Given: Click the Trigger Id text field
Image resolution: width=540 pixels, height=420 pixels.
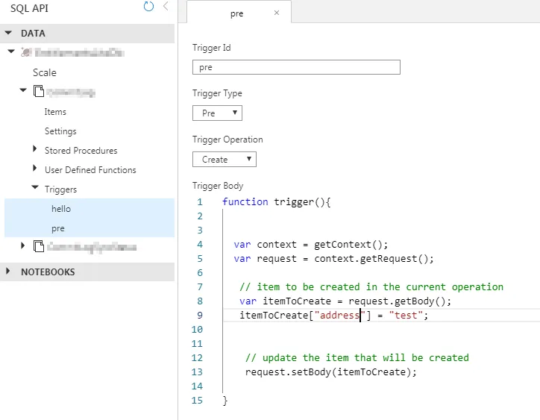Looking at the screenshot, I should click(296, 67).
